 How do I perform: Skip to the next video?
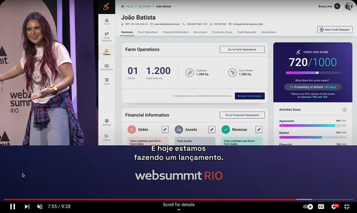pos(27,207)
